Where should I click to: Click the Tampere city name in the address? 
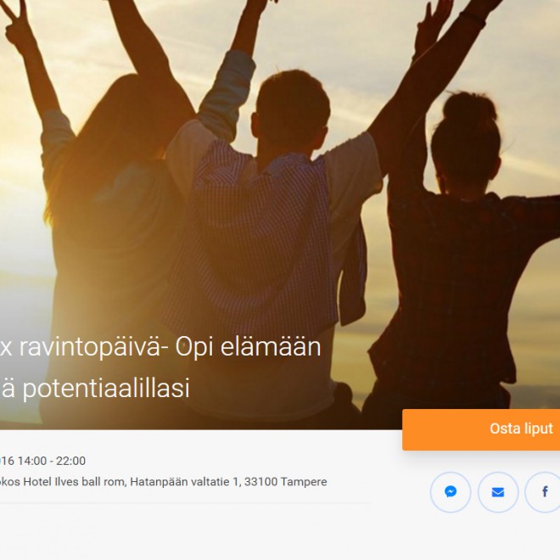[304, 482]
